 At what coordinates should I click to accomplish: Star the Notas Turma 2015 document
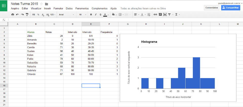(x=41, y=4)
